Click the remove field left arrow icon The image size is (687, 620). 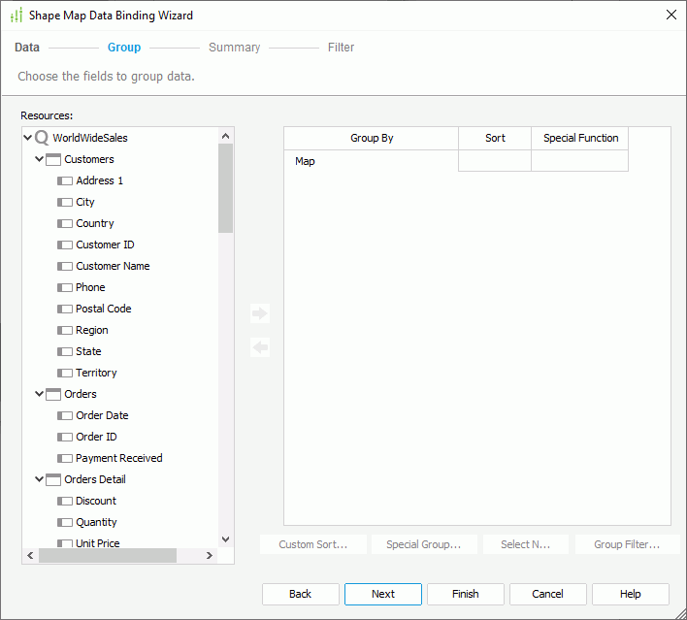259,347
